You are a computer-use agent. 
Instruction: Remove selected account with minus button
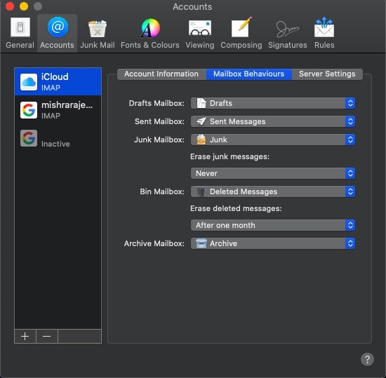click(47, 336)
